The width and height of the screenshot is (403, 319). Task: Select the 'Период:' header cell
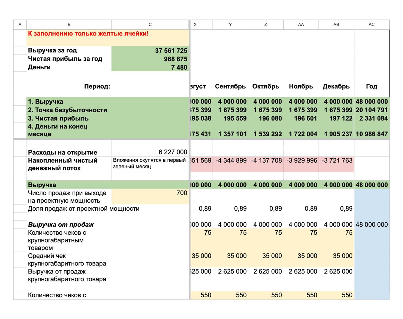coord(97,86)
